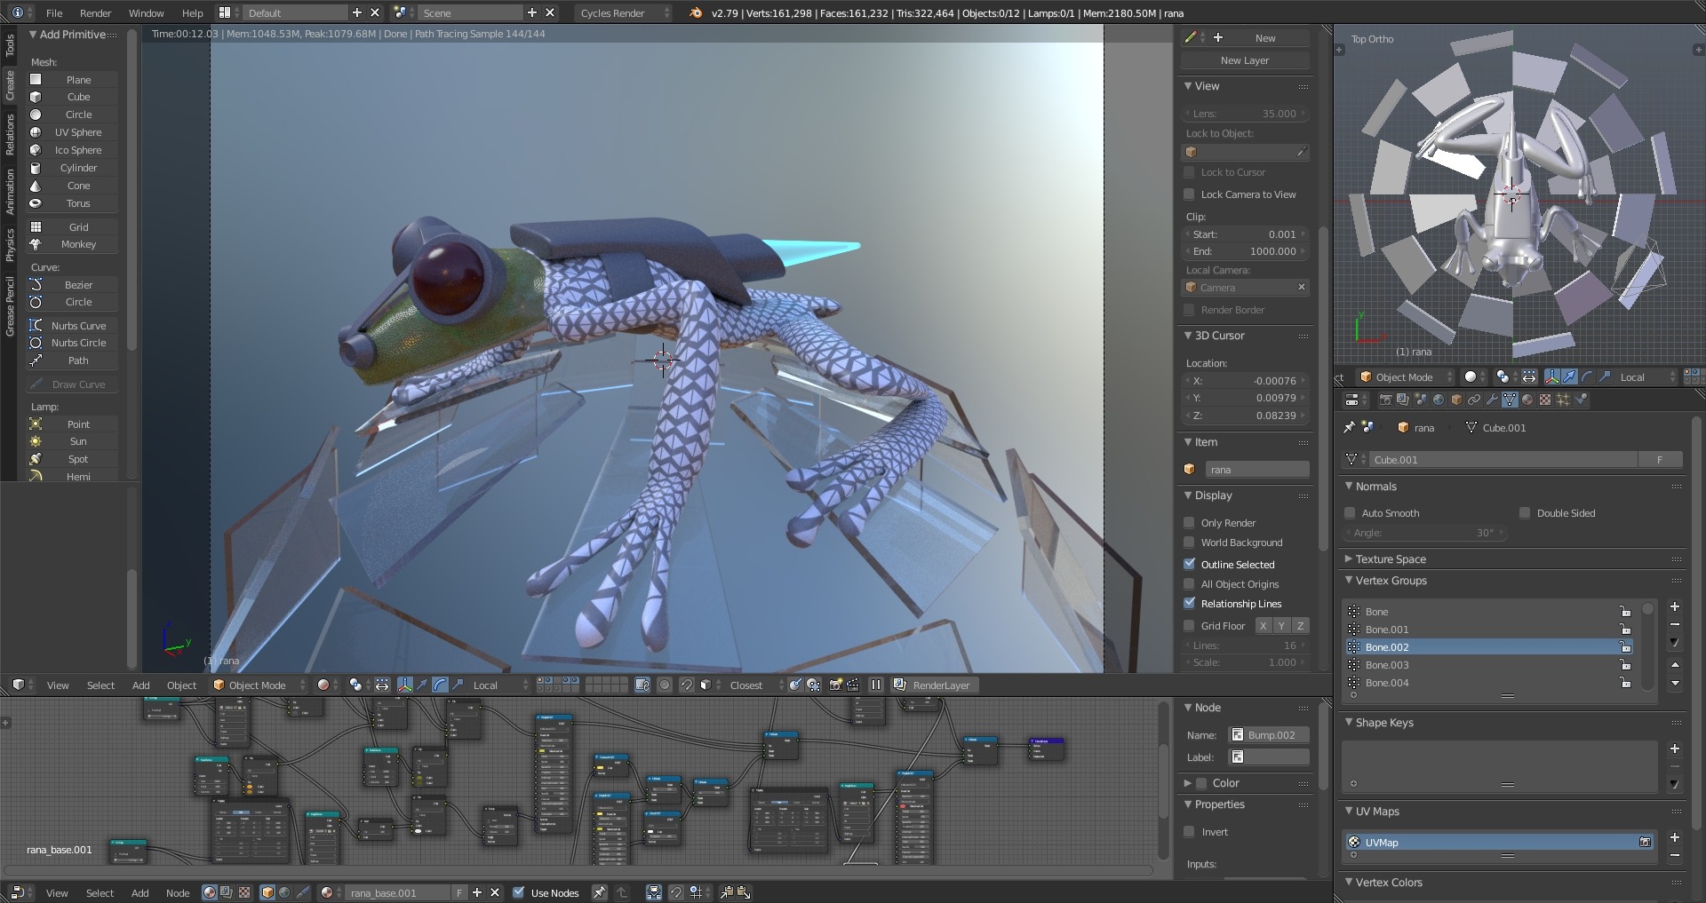Open the Local transform orientation dropdown in main viewport
1706x903 pixels.
click(x=500, y=685)
